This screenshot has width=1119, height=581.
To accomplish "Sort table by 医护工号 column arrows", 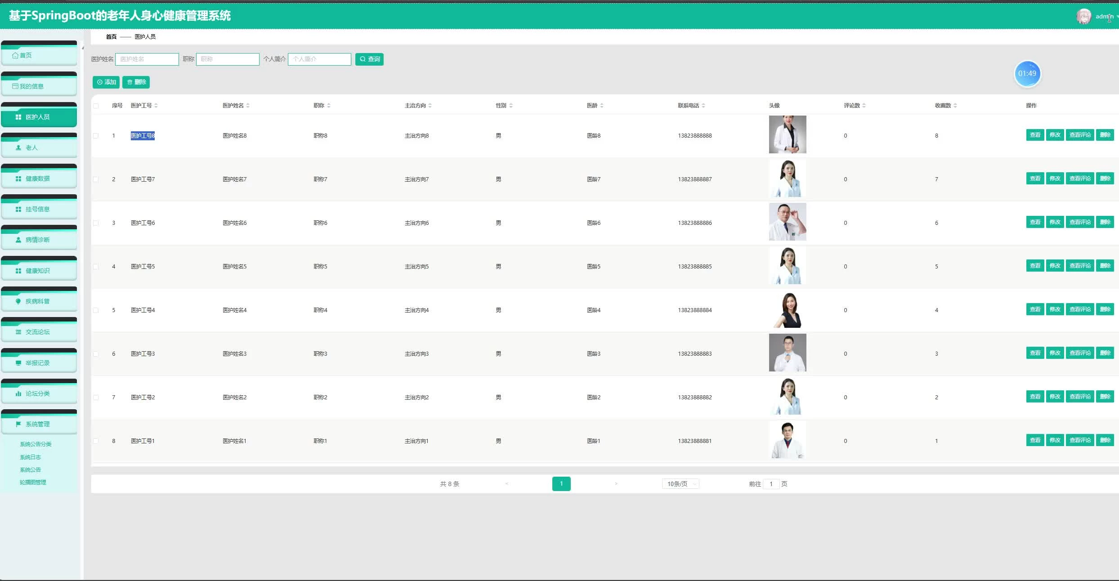I will pyautogui.click(x=156, y=106).
